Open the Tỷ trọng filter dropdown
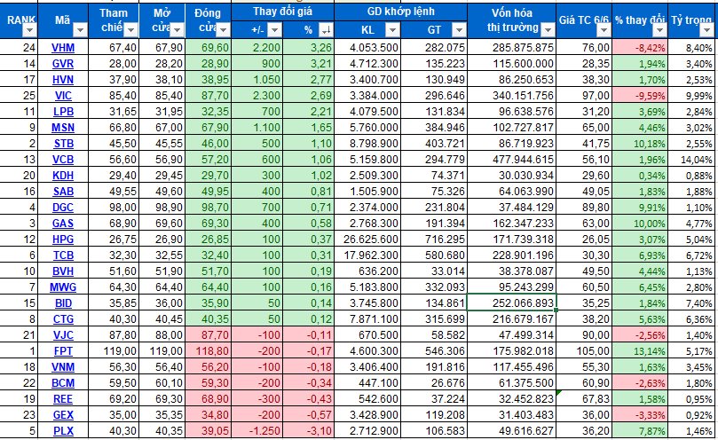 click(707, 30)
